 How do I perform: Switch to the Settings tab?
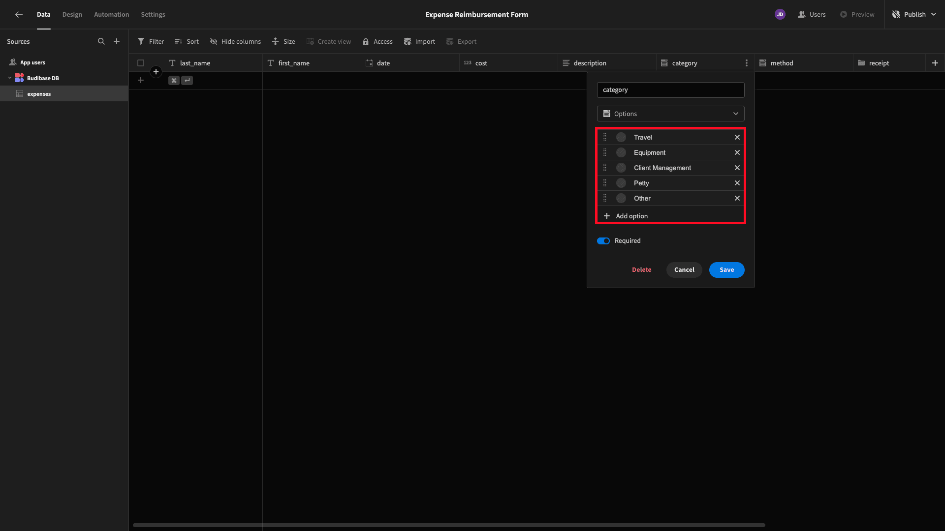click(153, 14)
